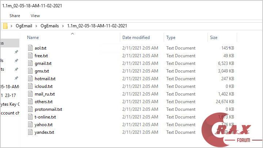Screen dimensions: 263x148
Task: Click the icloud.txt file icon
Action: (x=31, y=86)
